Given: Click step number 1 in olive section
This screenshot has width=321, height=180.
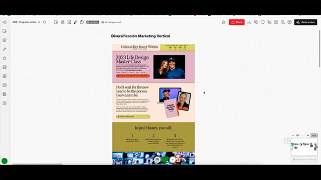Looking at the screenshot, I should pyautogui.click(x=132, y=135).
